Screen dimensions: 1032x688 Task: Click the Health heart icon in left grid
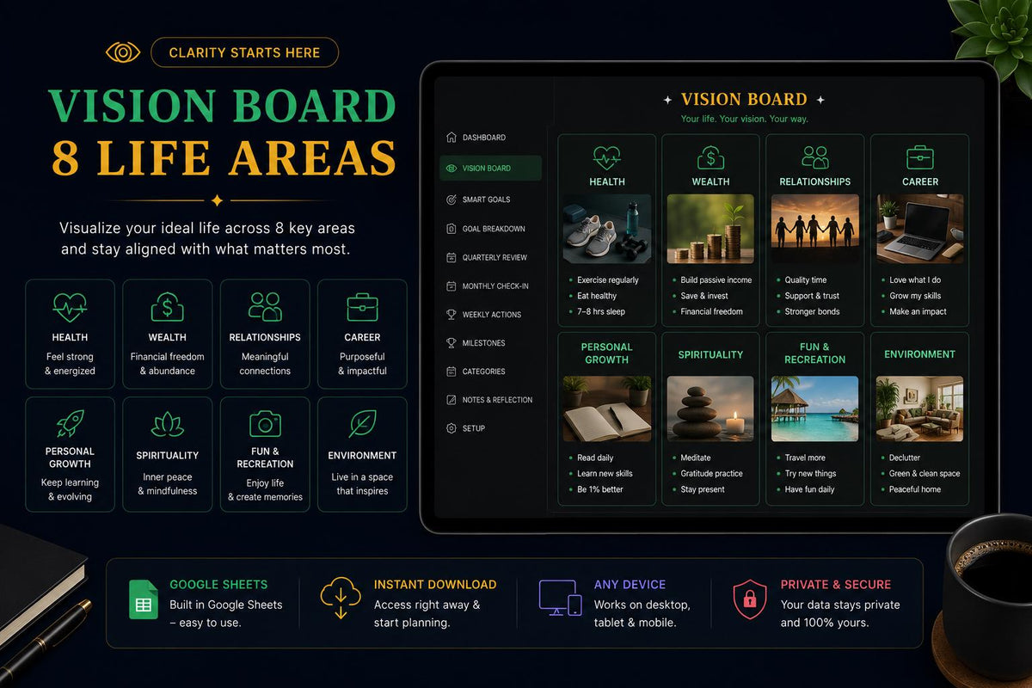[70, 307]
